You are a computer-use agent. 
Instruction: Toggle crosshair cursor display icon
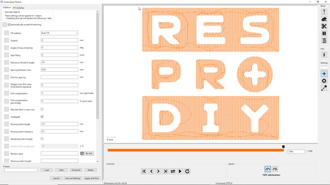click(324, 74)
